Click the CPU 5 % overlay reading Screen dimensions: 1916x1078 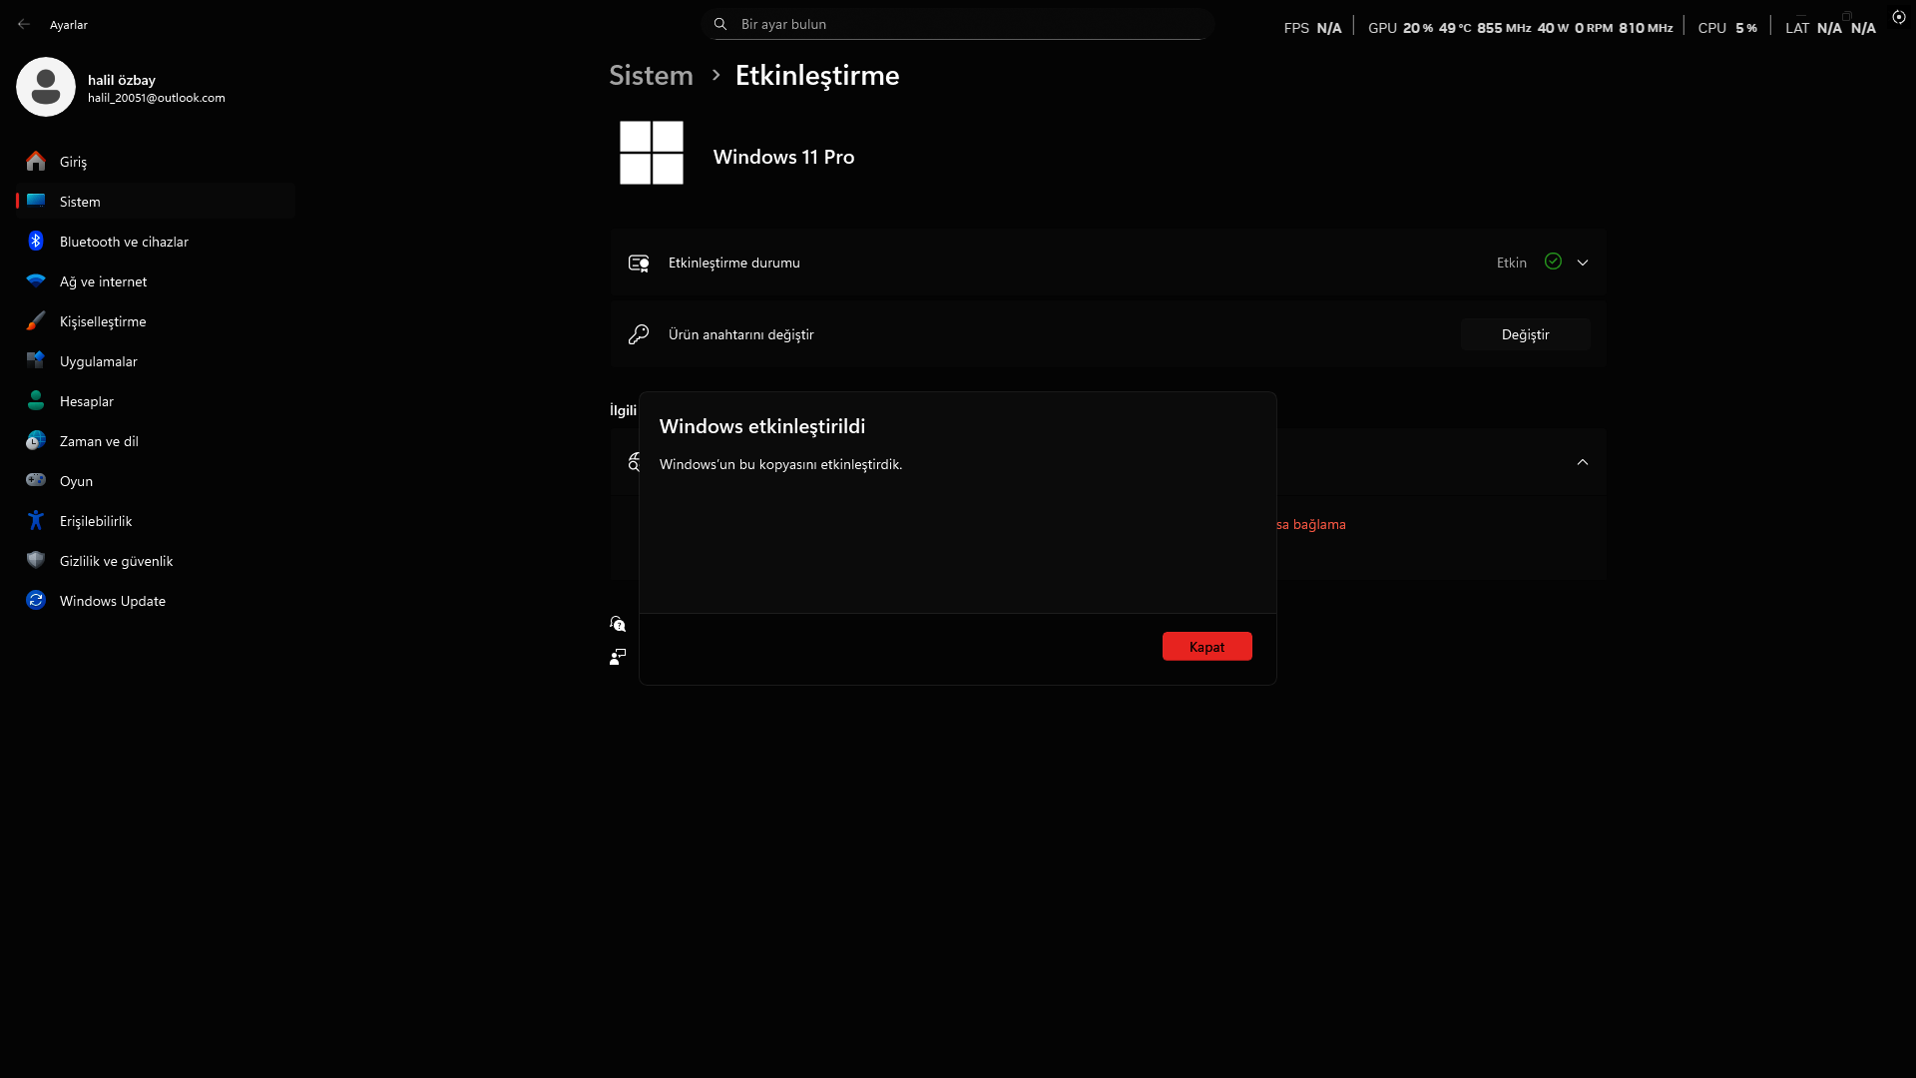[x=1727, y=28]
